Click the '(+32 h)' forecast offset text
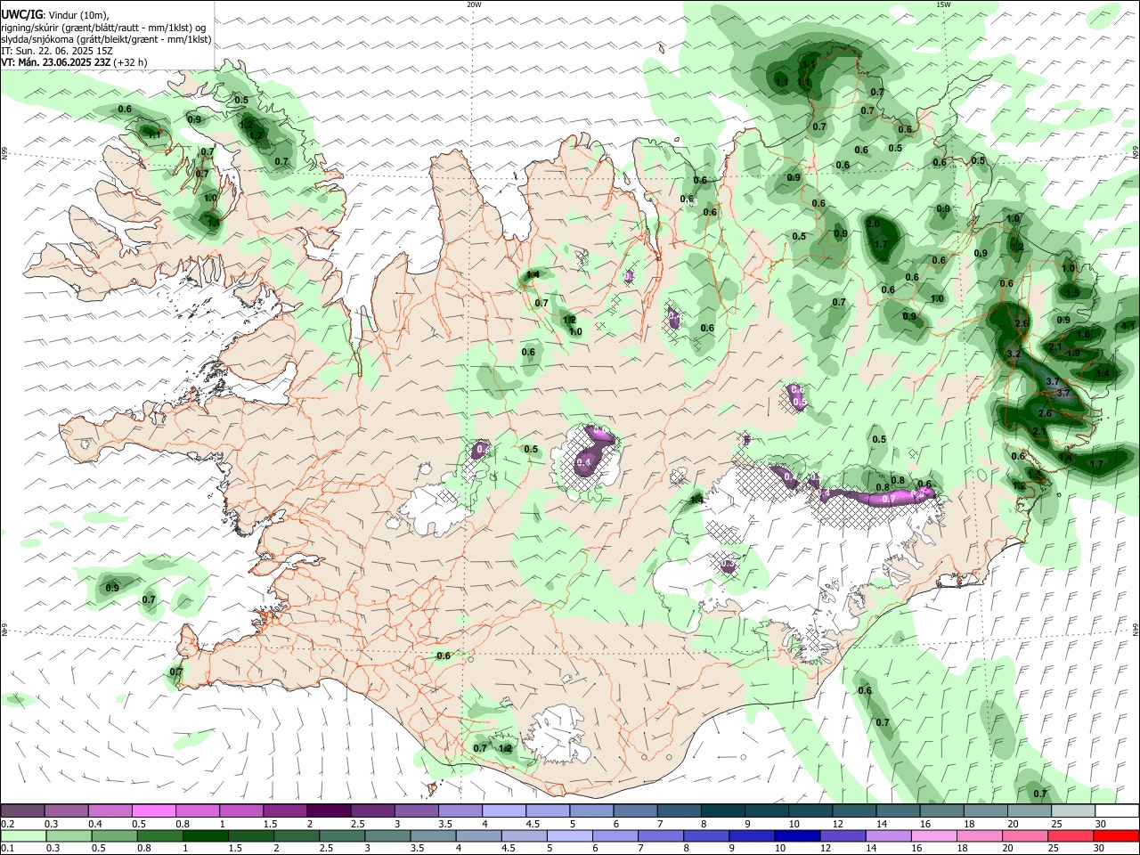This screenshot has height=855, width=1140. (x=131, y=62)
